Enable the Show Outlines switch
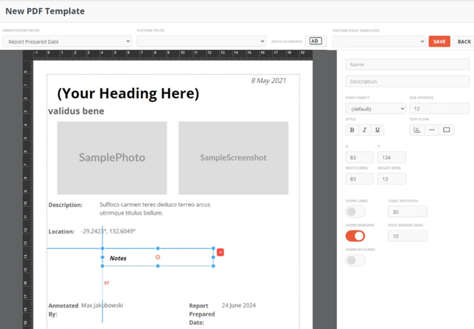Screen dimensions: 474x329 355,260
